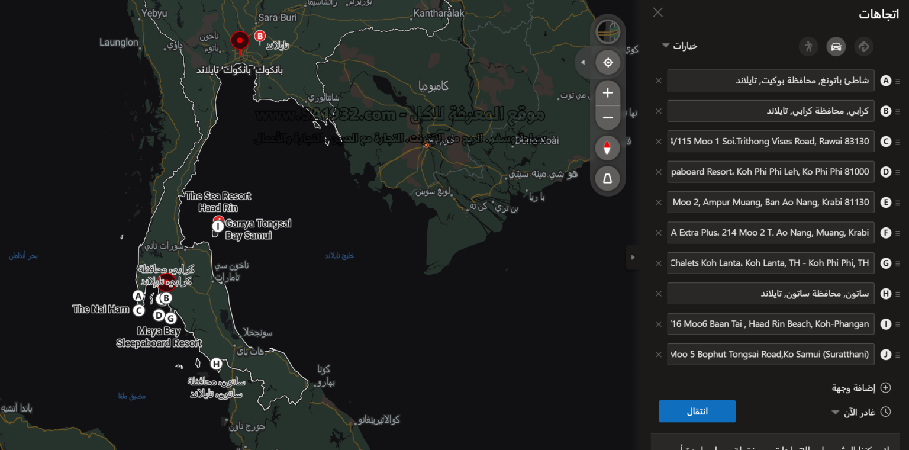Grab the reorder handle for waypoint I
909x450 pixels.
tap(898, 324)
